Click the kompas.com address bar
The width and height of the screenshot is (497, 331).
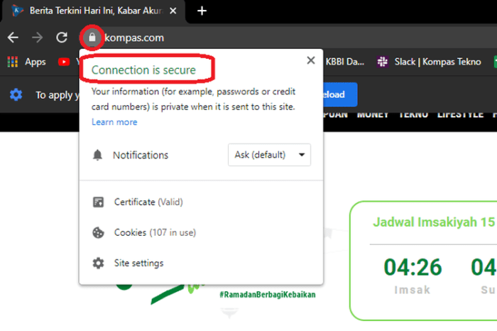coord(134,38)
